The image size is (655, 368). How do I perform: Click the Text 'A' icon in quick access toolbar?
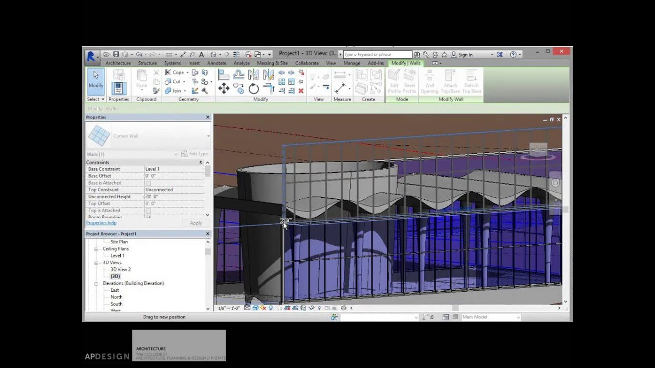click(202, 54)
